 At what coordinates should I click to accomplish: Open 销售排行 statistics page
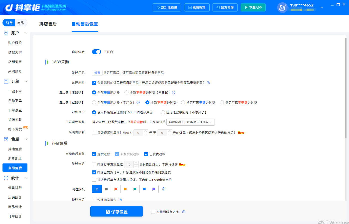pos(15,188)
